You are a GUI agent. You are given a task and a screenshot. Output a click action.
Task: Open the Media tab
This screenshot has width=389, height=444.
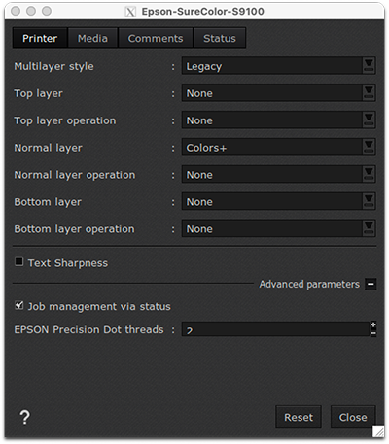[92, 38]
